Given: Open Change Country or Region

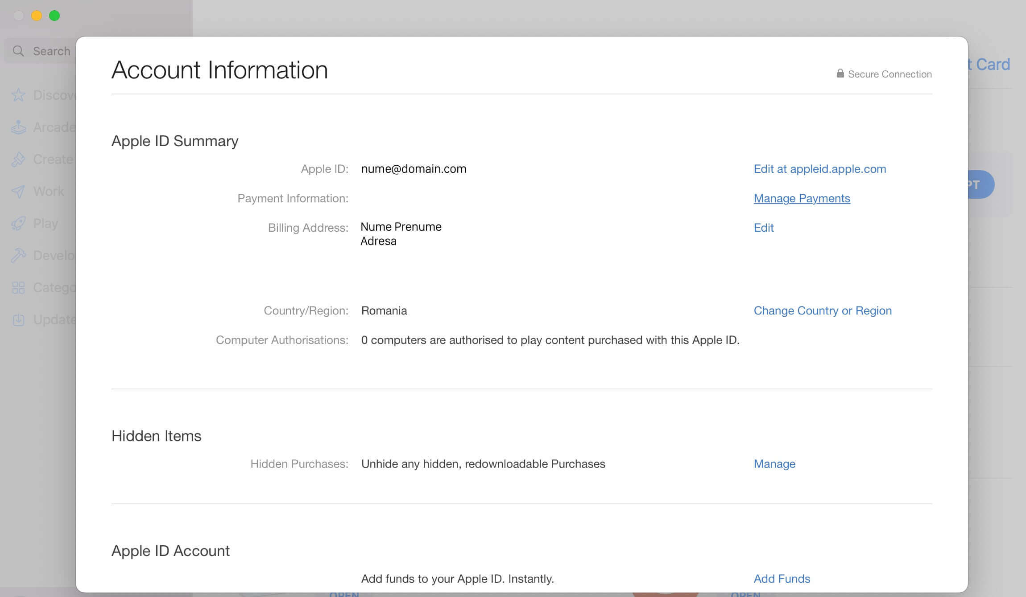Looking at the screenshot, I should [x=823, y=311].
